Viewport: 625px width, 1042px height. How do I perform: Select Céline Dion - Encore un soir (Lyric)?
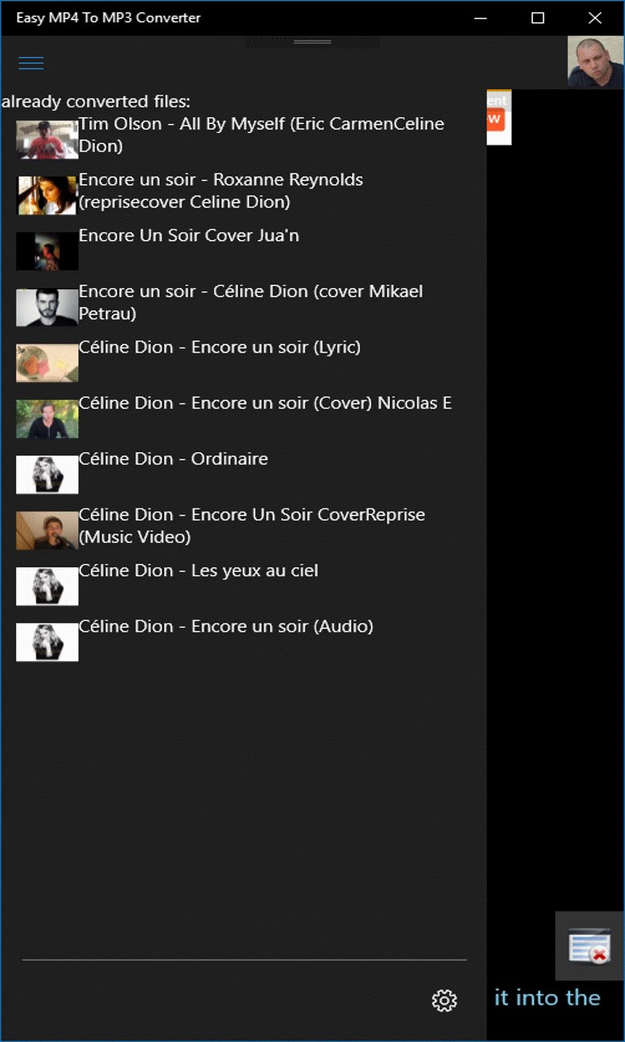[220, 348]
